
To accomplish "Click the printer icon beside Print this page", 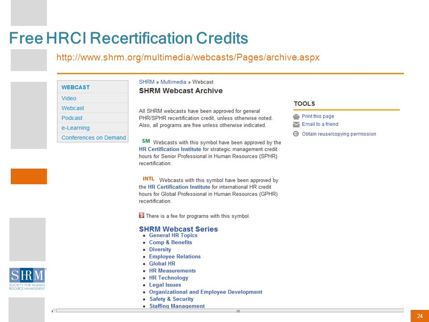I will [x=296, y=117].
